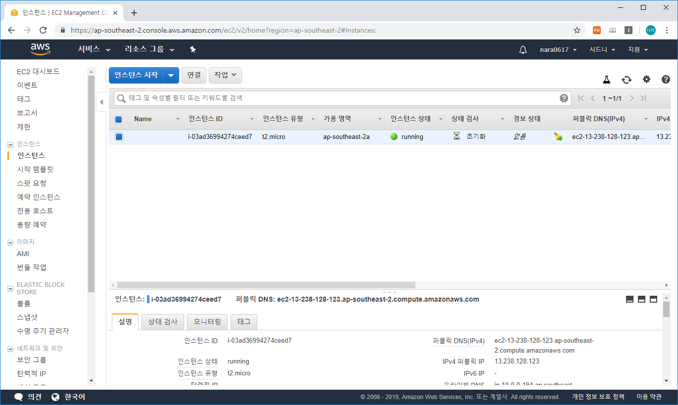Change language via 한국어 button

68,397
